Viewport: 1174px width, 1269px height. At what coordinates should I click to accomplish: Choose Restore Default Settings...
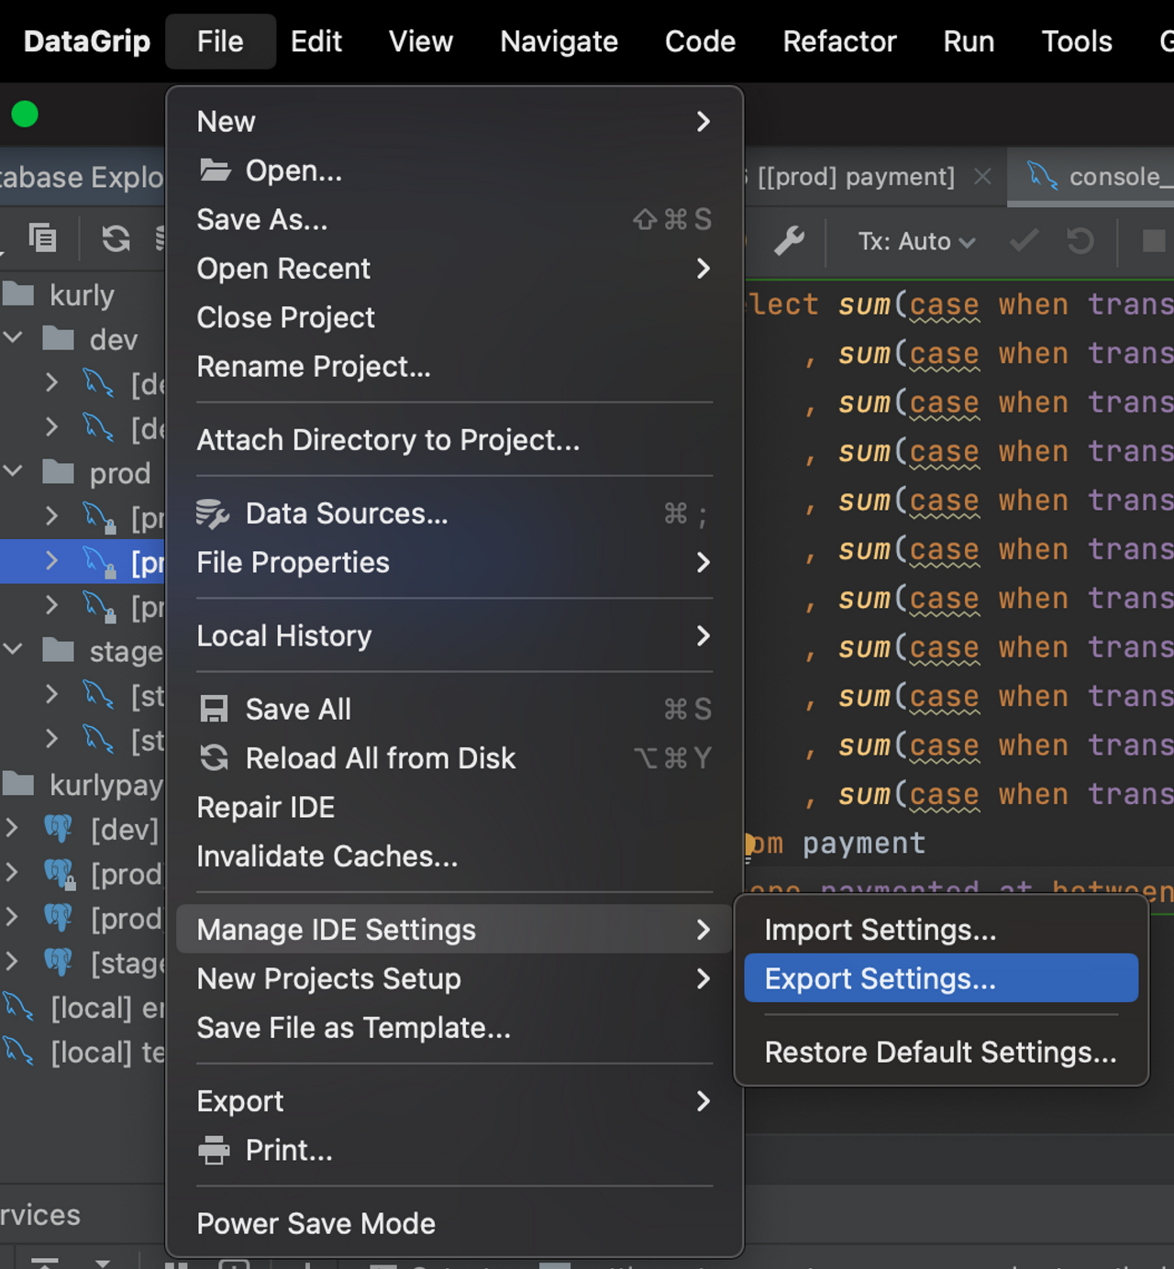(941, 1052)
